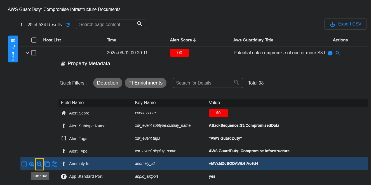Refresh the results list
The height and width of the screenshot is (185, 371).
click(x=68, y=25)
